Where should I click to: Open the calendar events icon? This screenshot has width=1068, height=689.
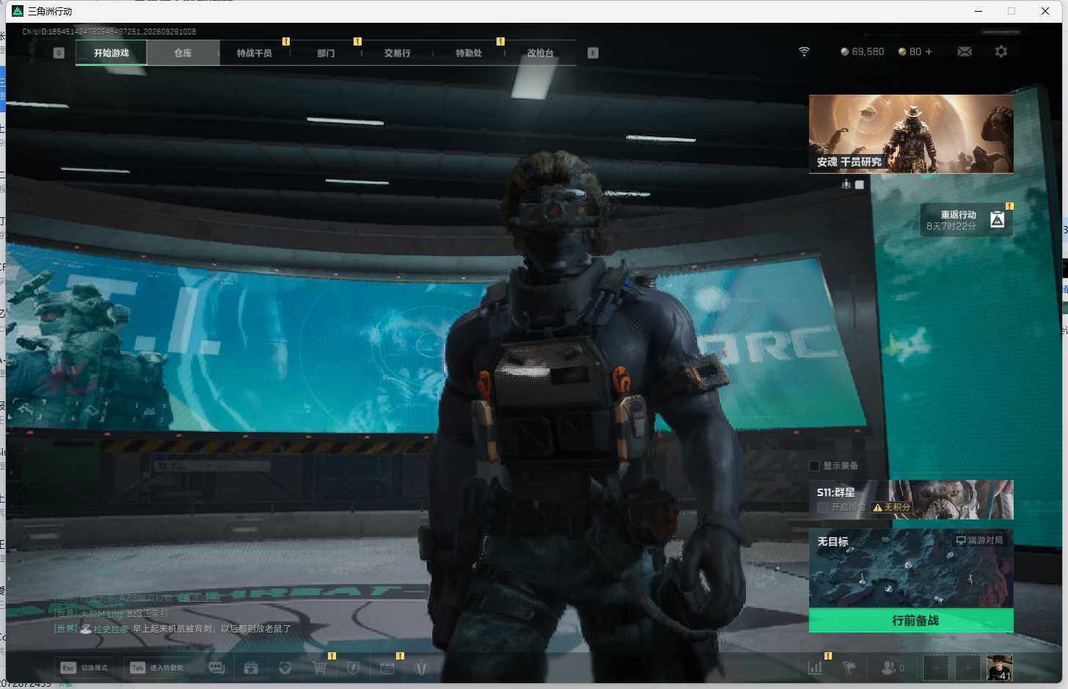click(387, 668)
